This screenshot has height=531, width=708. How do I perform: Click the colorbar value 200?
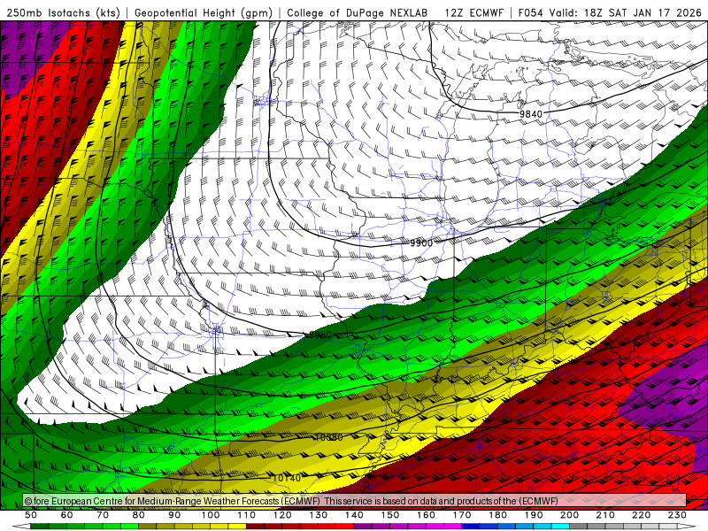(569, 515)
